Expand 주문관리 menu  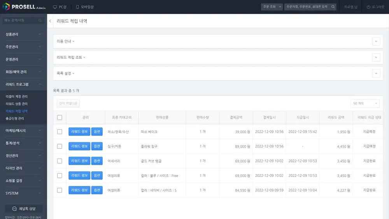(x=24, y=47)
